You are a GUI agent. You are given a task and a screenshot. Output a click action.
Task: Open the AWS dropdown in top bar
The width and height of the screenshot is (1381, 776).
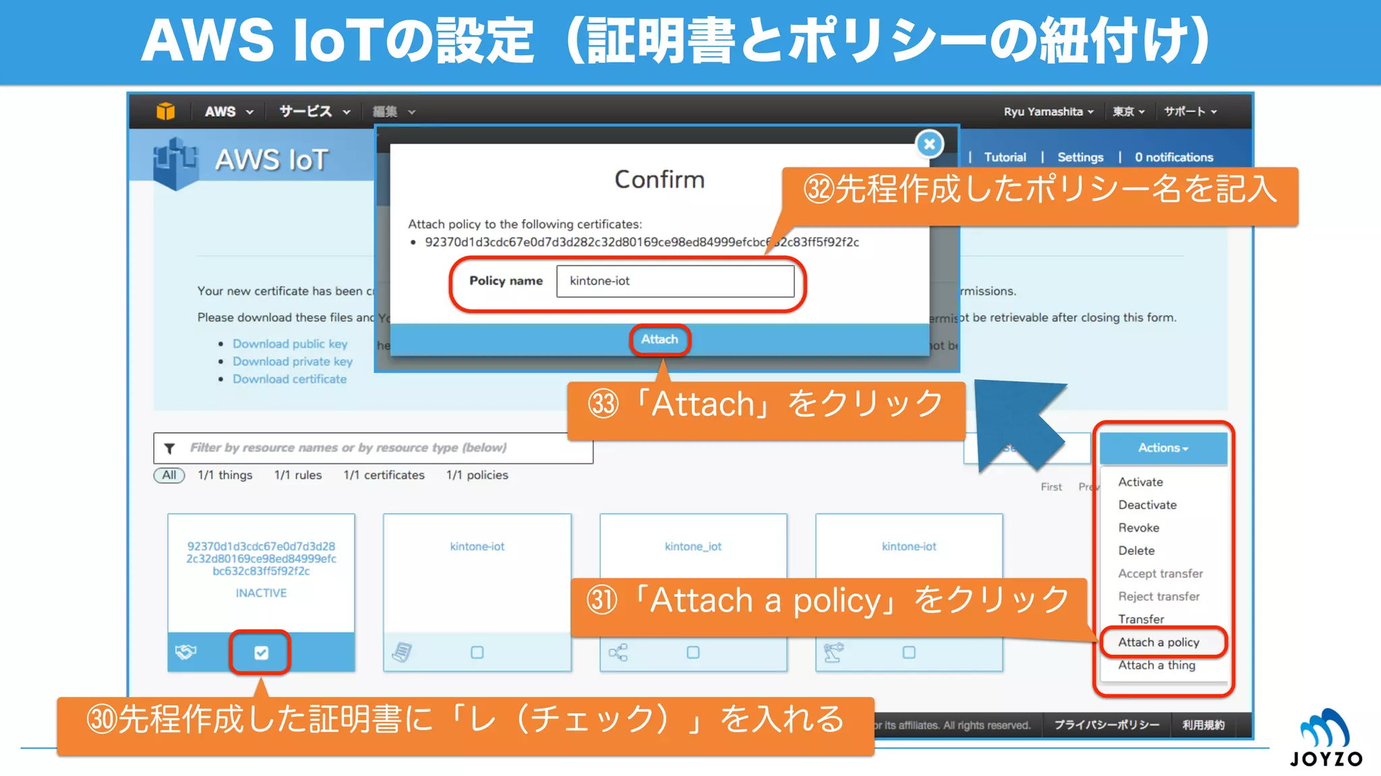click(x=229, y=111)
